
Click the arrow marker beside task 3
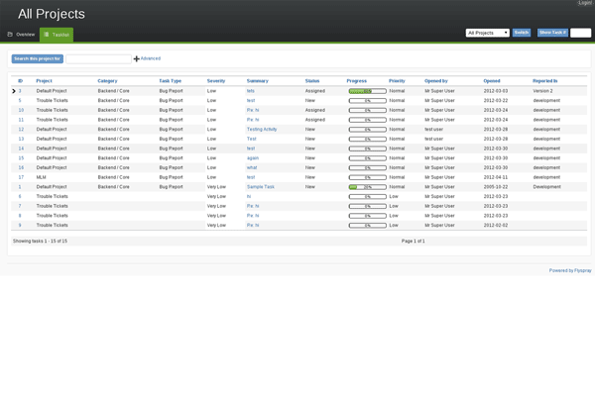point(14,91)
